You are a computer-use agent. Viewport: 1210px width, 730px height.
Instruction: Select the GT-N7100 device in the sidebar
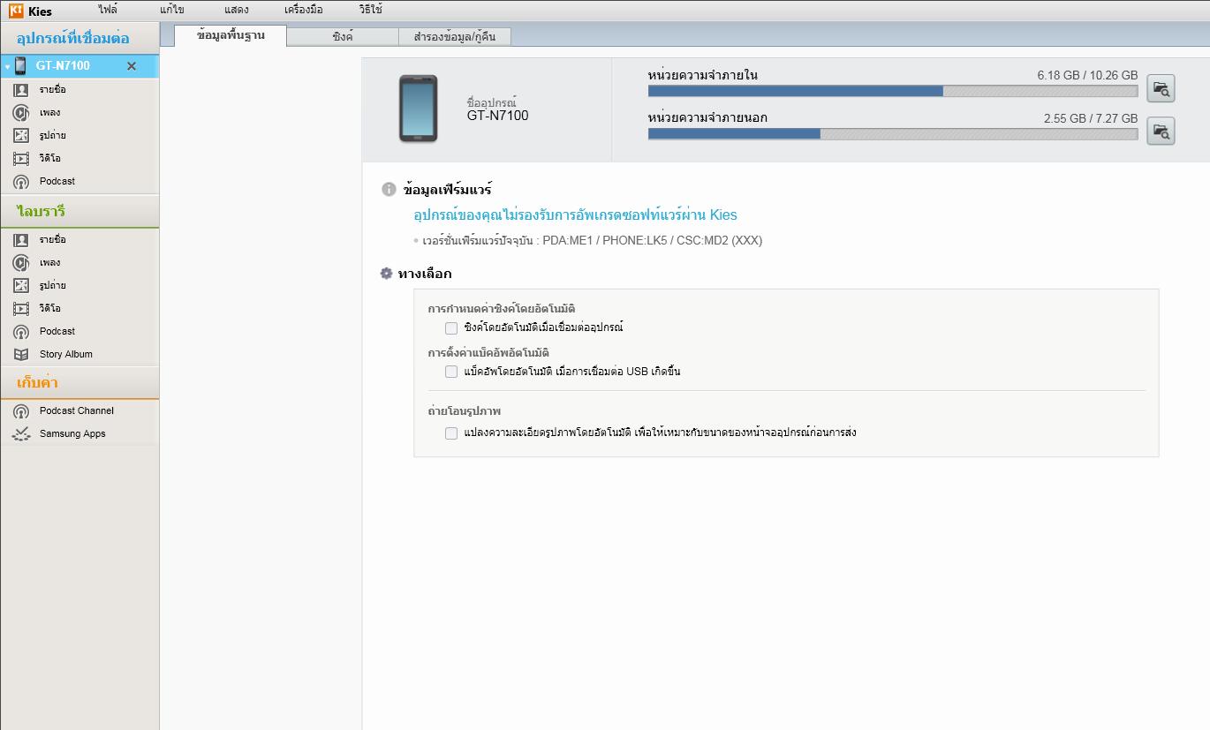79,66
